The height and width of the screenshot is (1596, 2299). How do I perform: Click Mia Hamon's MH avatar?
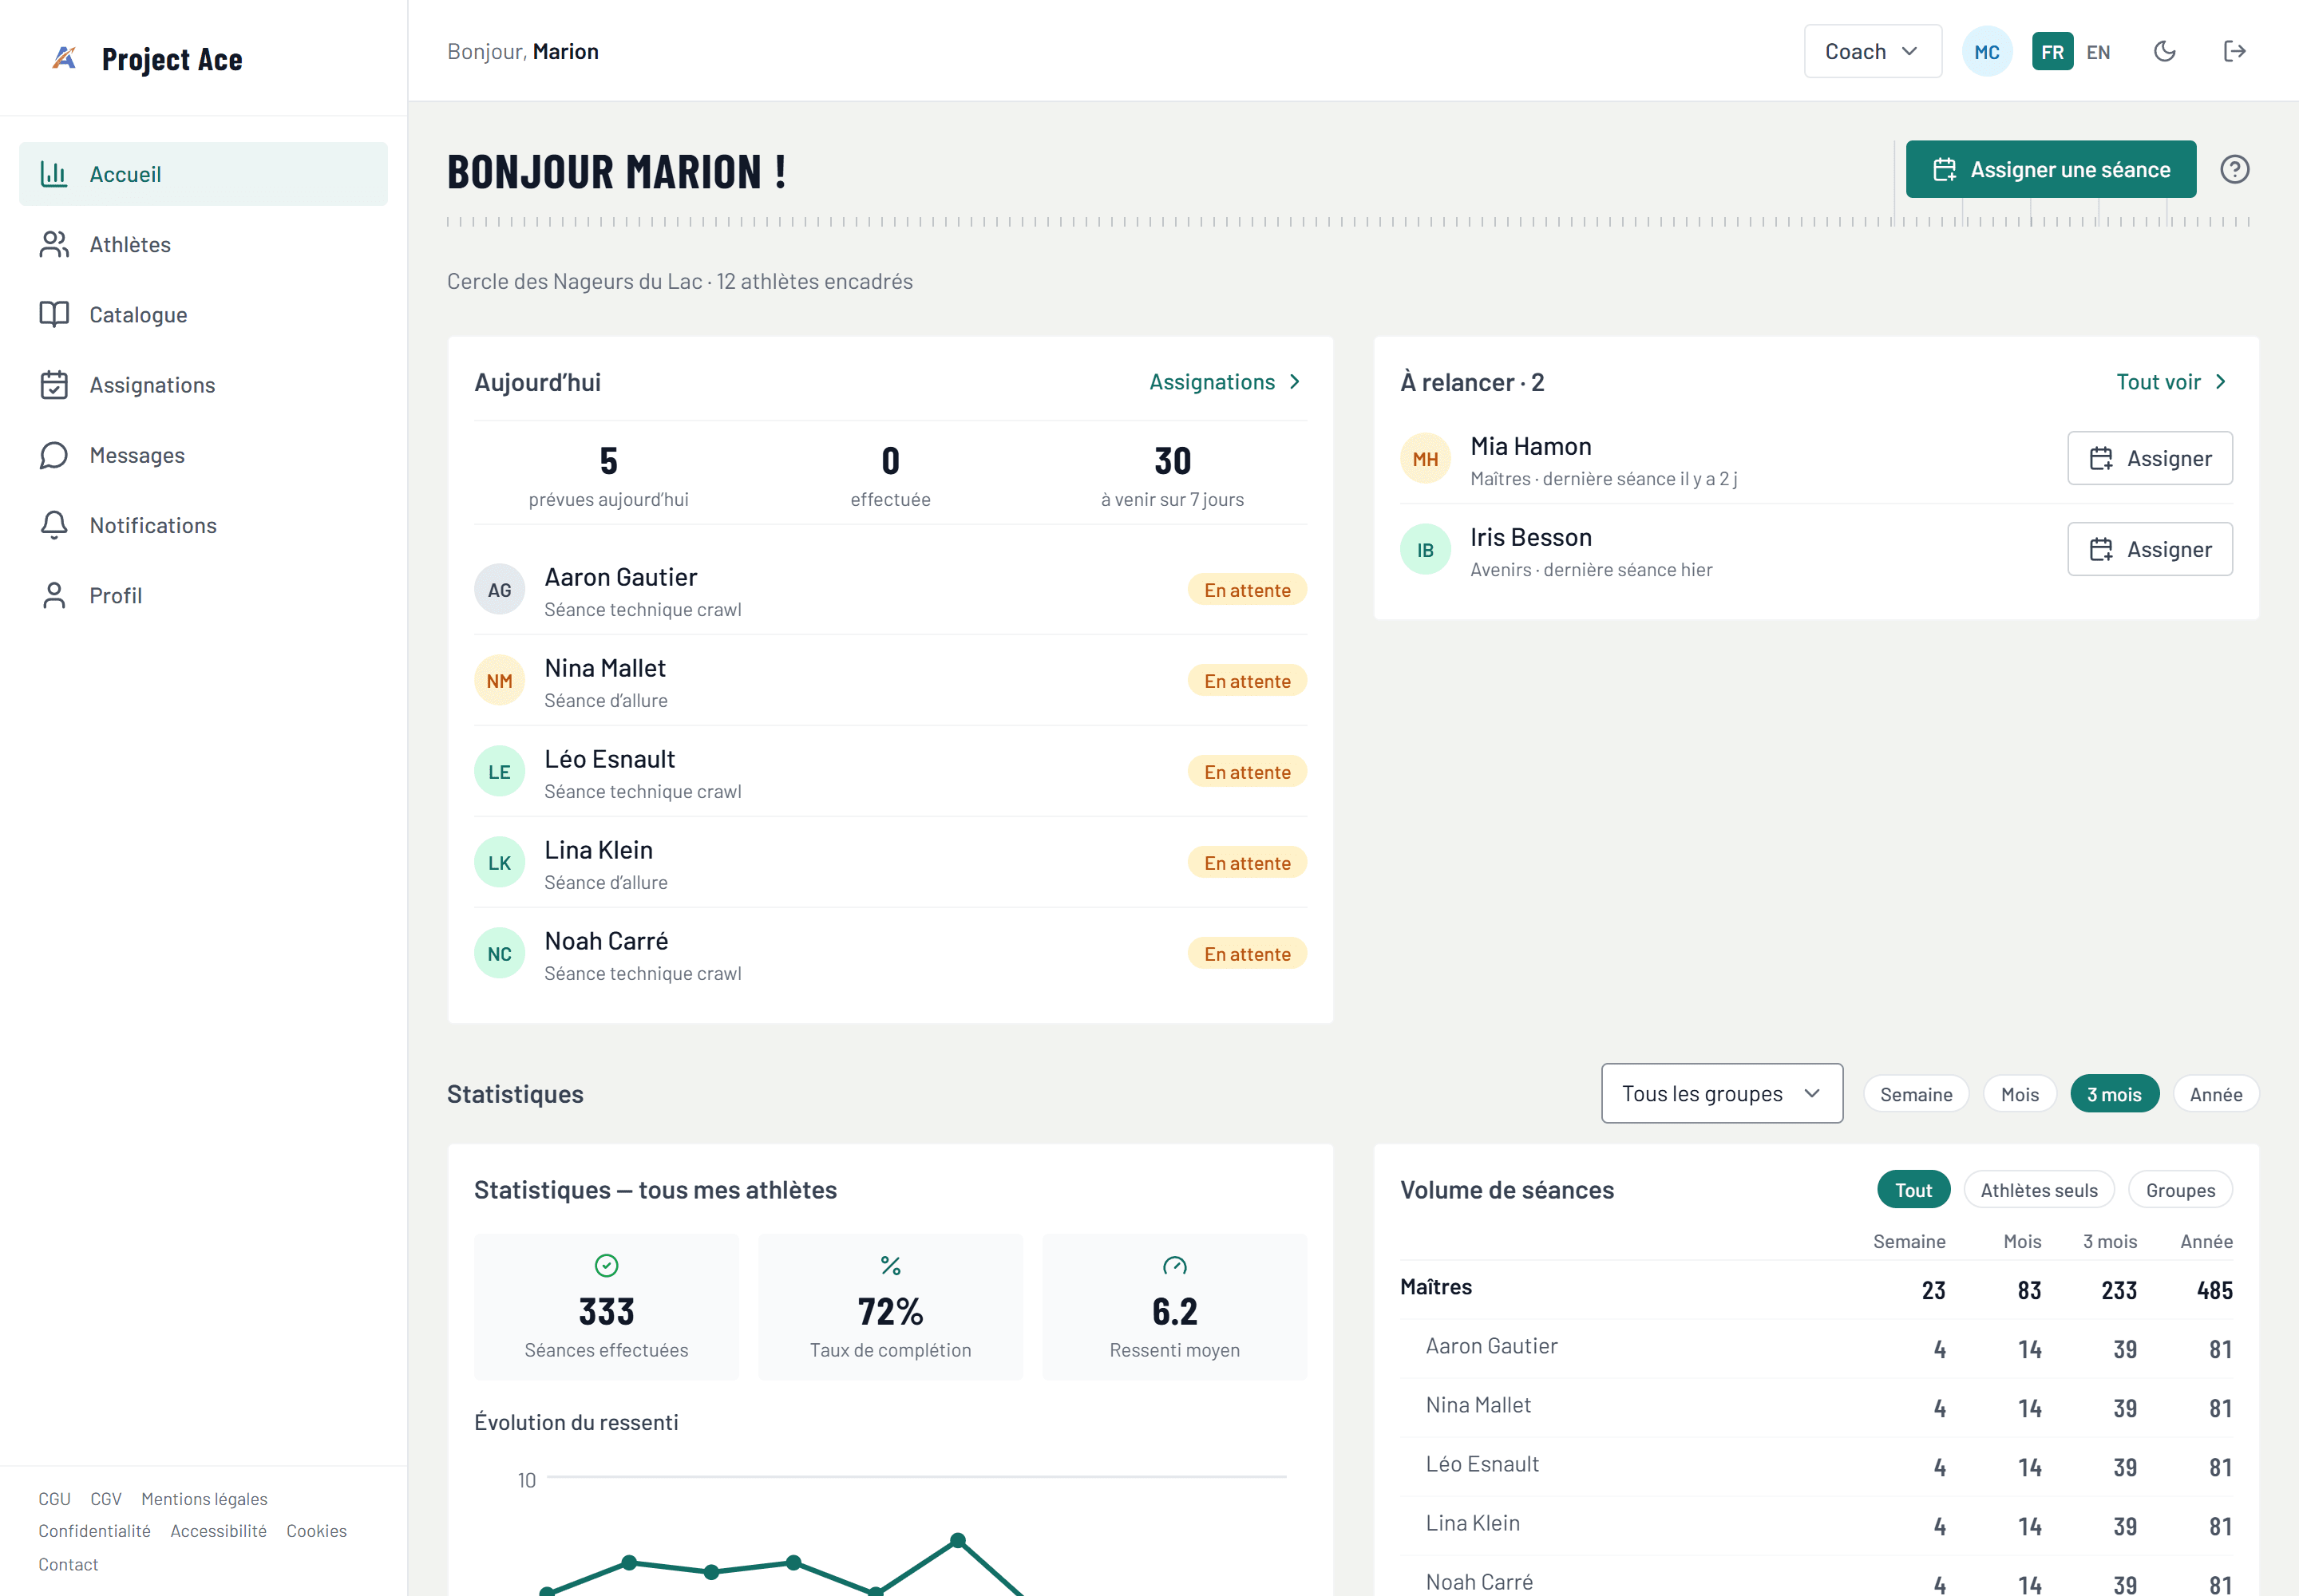click(1426, 459)
